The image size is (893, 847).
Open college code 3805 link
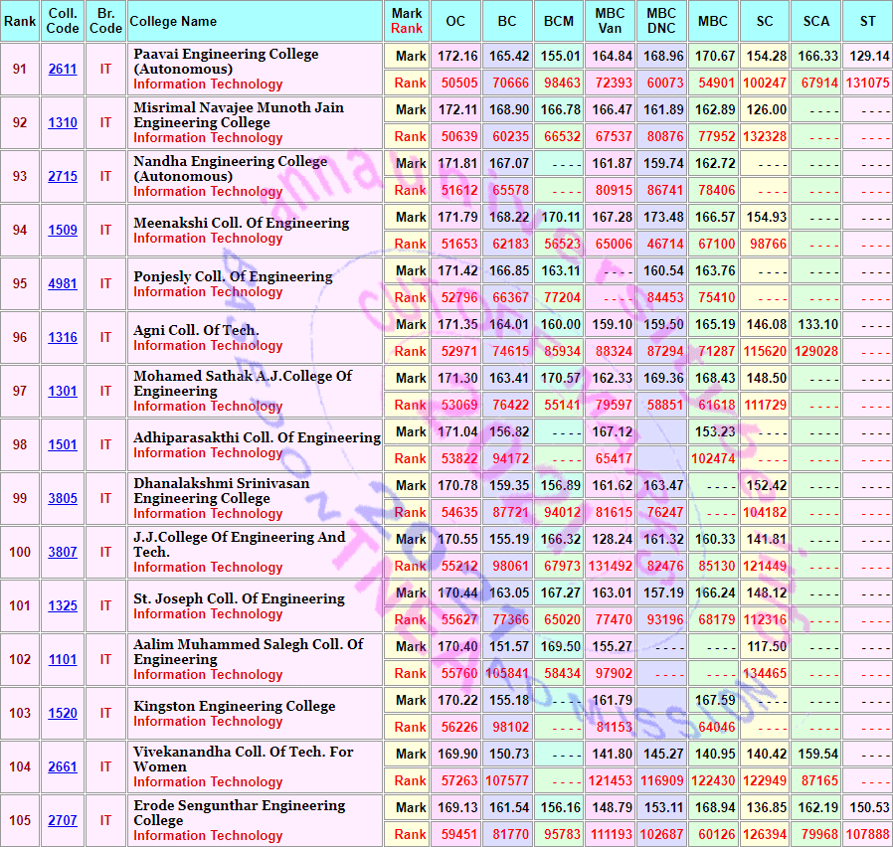tap(63, 499)
